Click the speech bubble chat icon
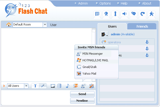160x107 pixels. 134,14
